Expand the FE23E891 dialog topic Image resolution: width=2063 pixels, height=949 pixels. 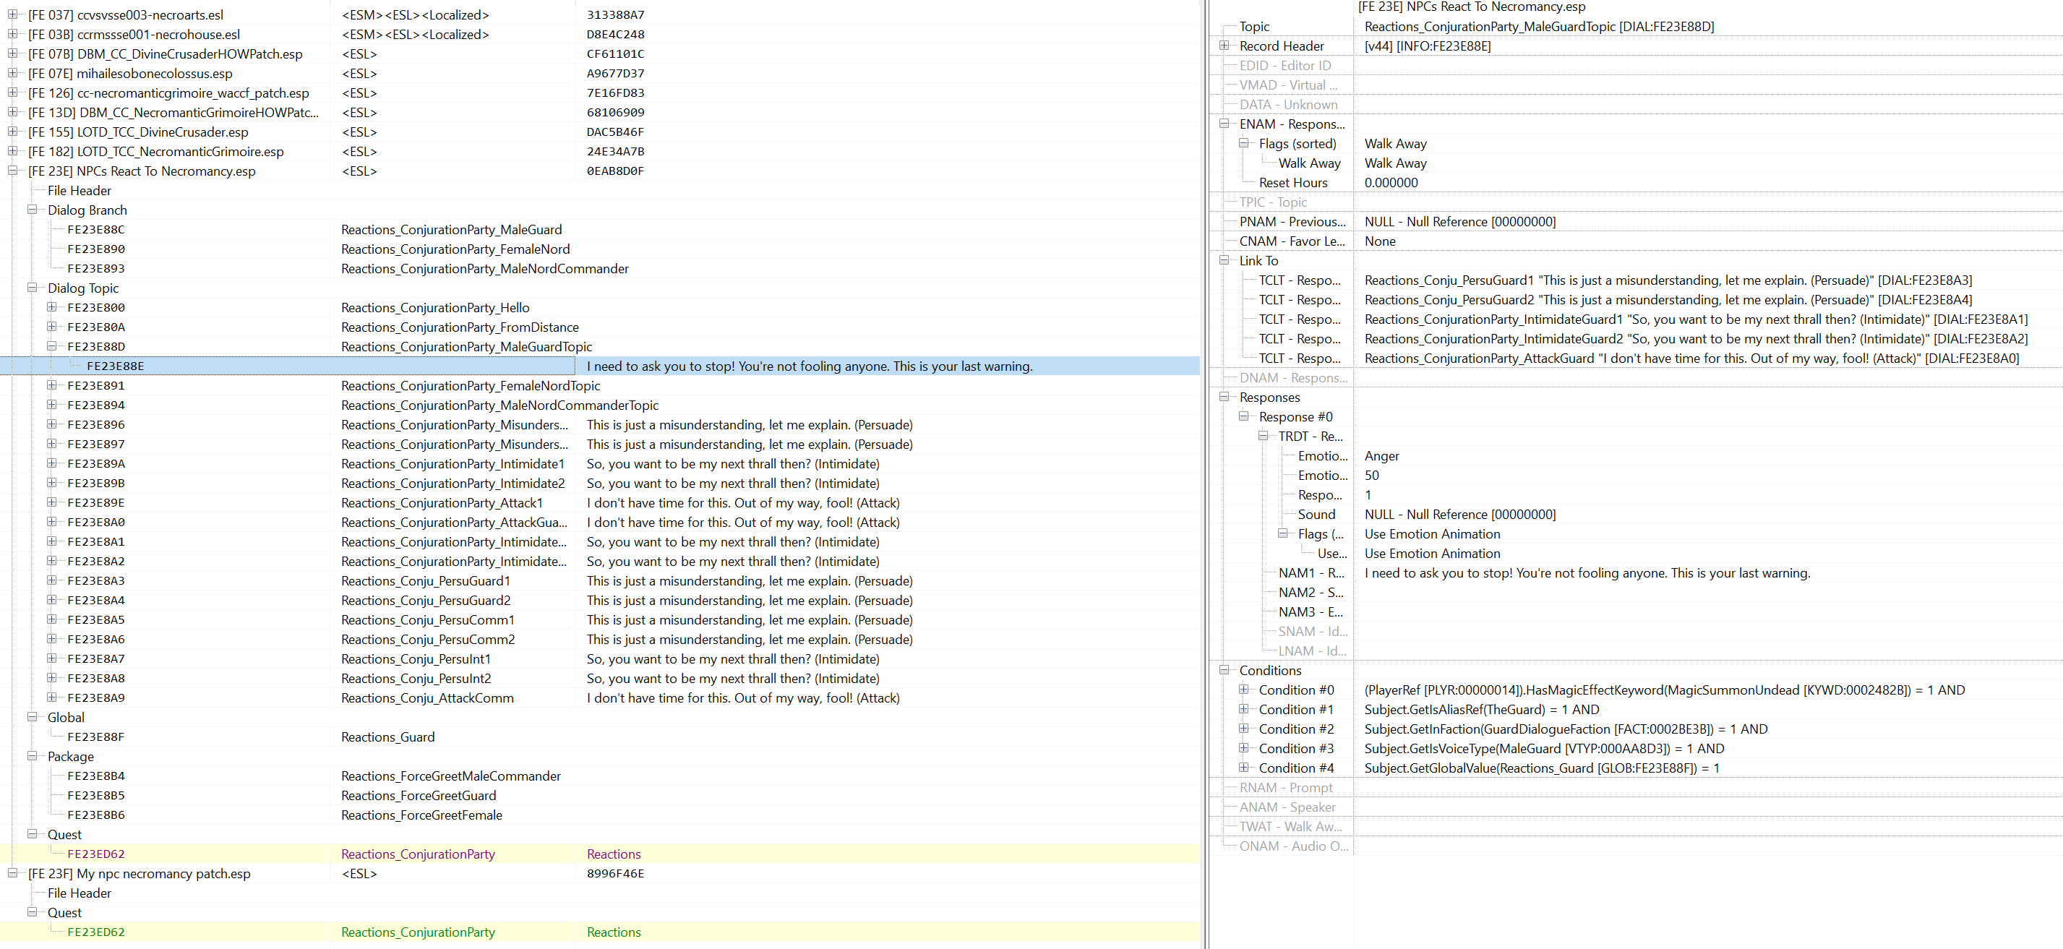pos(51,385)
